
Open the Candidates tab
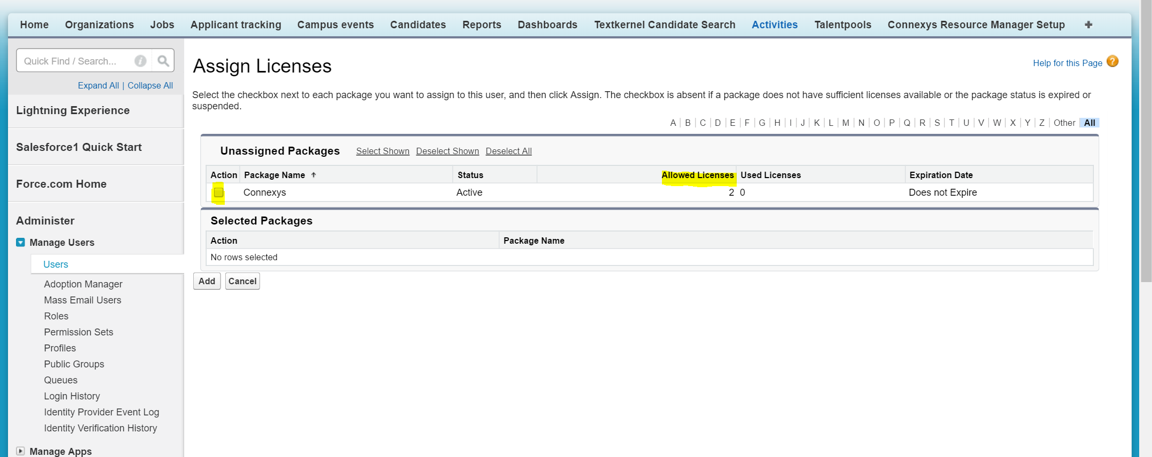[418, 25]
